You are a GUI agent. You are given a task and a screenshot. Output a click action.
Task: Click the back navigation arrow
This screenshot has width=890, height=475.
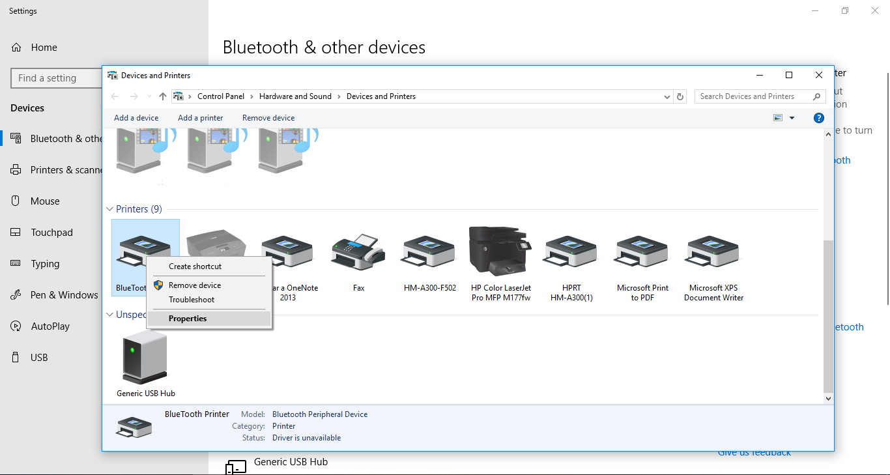[115, 96]
